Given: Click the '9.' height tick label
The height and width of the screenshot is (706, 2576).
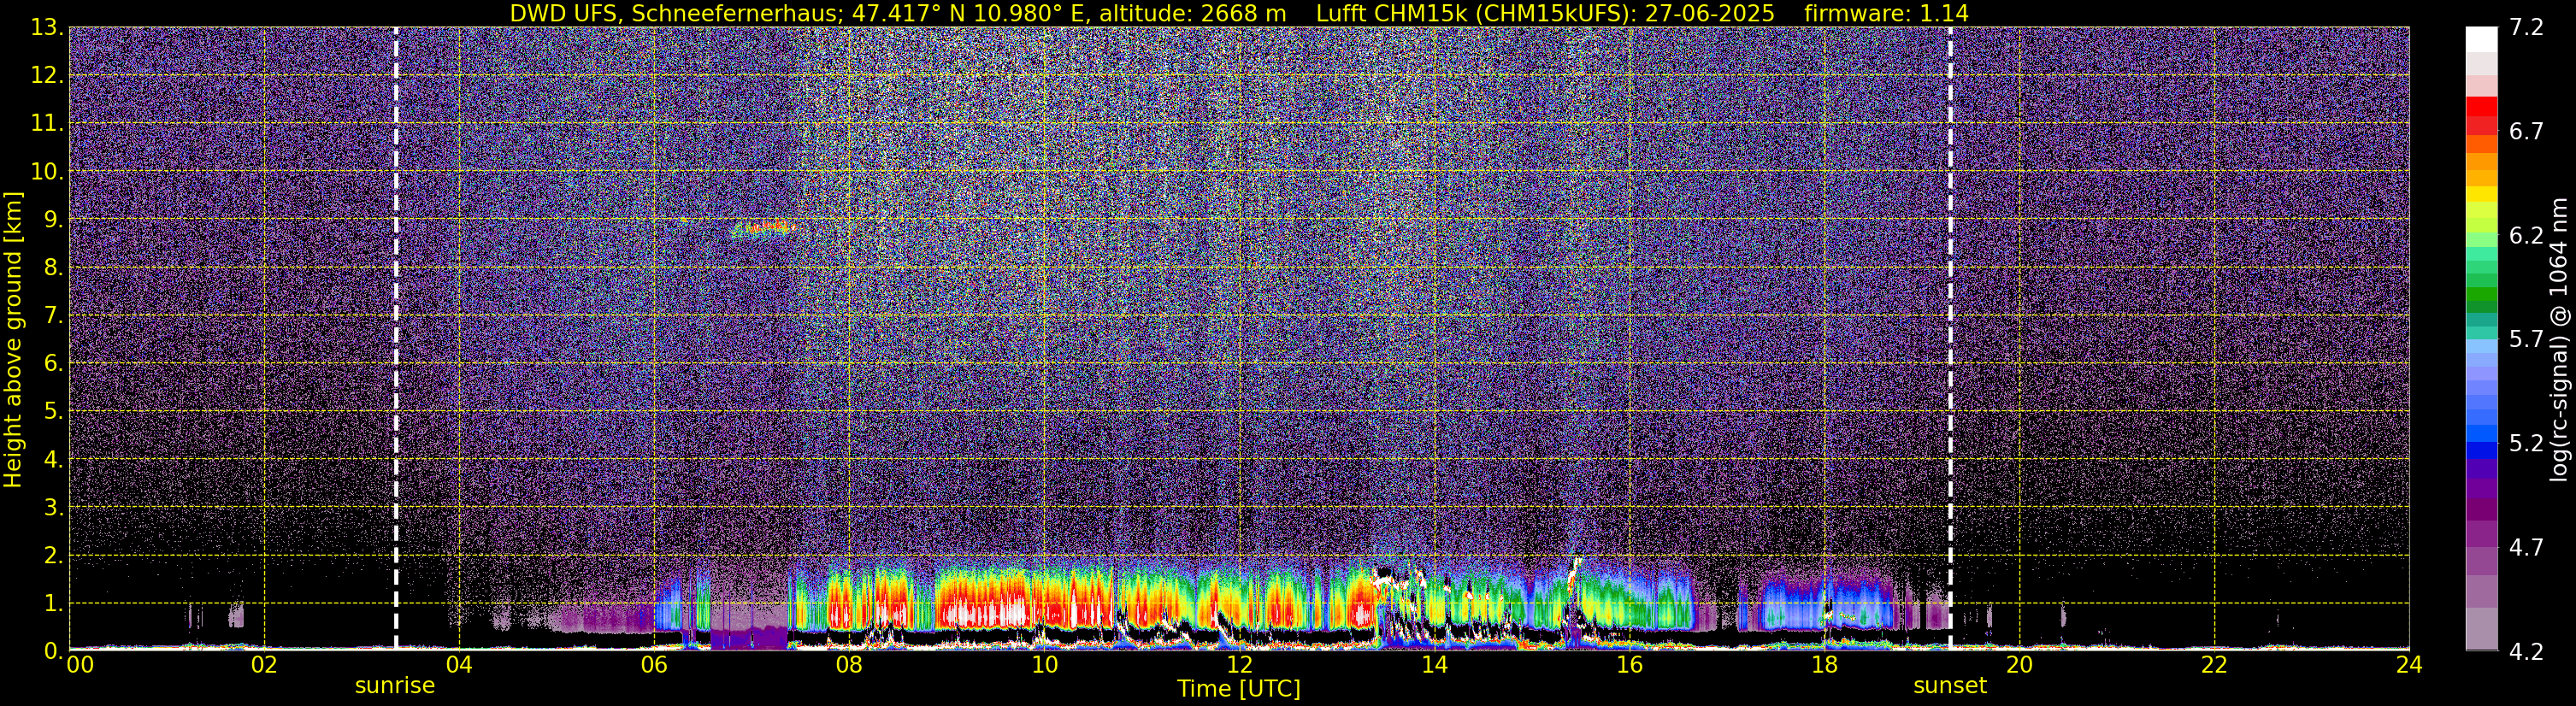Looking at the screenshot, I should (x=53, y=219).
